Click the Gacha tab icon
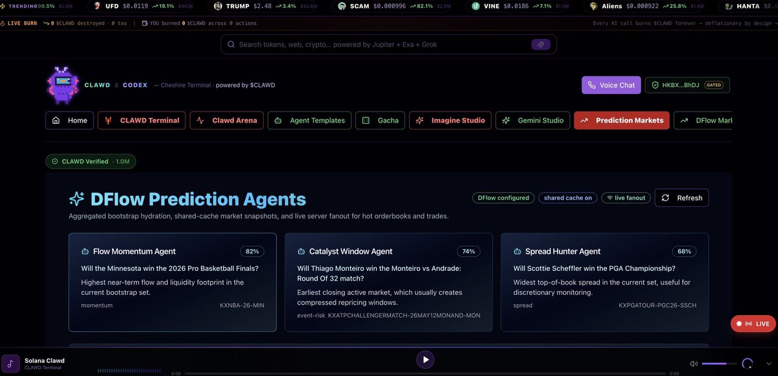Screen dimensions: 778x376 [x=366, y=121]
